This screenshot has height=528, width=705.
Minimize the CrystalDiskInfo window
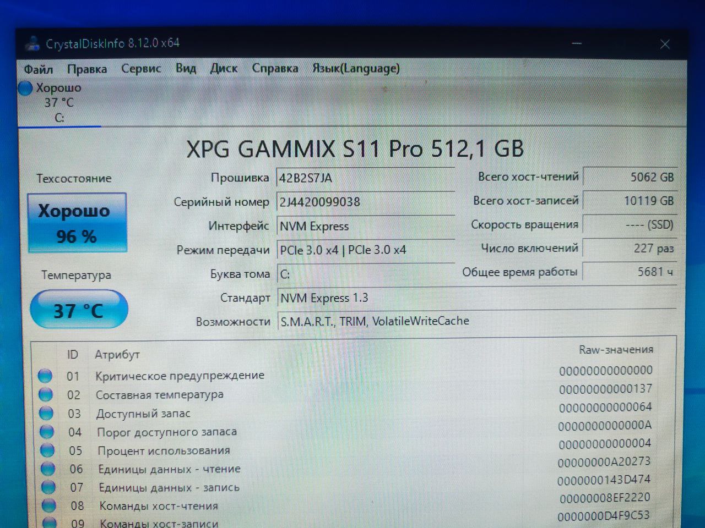coord(577,43)
